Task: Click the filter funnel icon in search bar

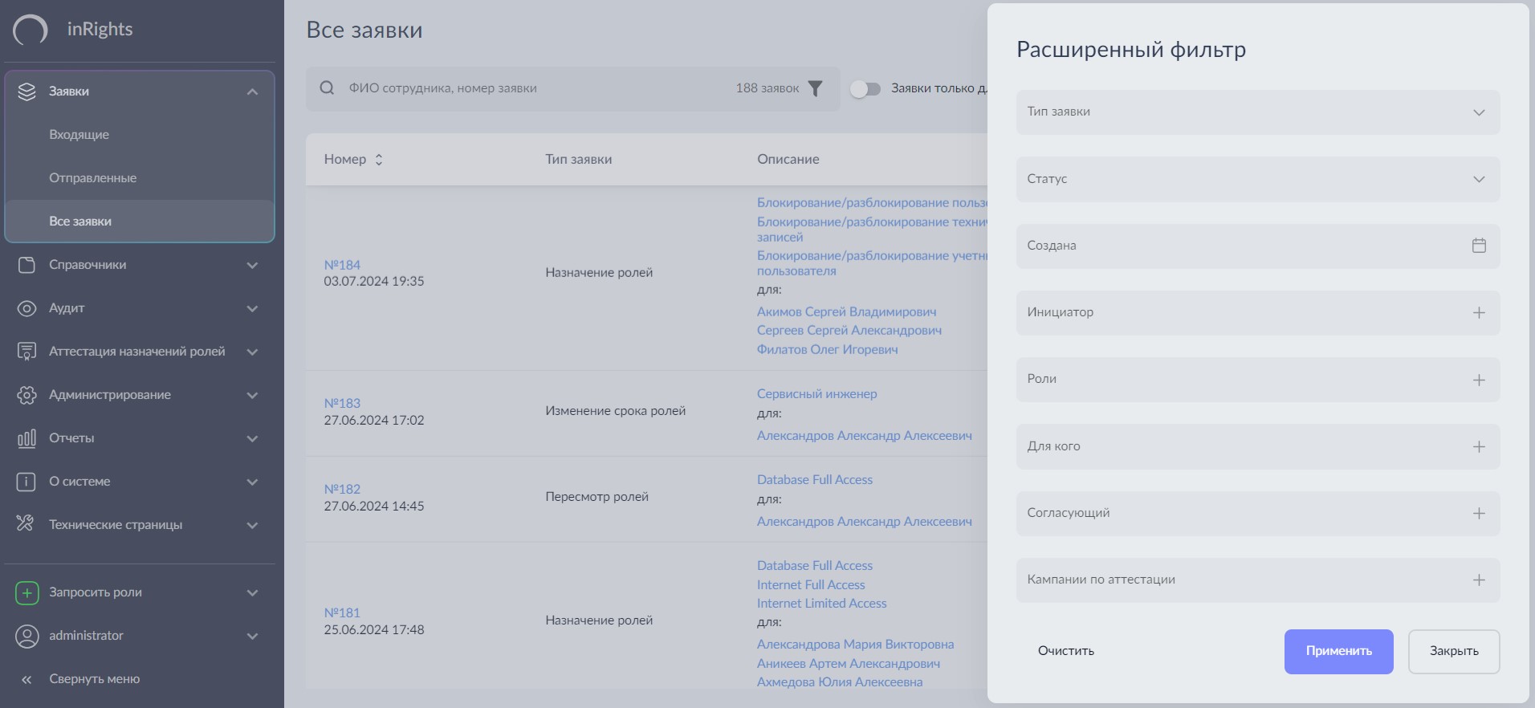Action: pyautogui.click(x=815, y=88)
